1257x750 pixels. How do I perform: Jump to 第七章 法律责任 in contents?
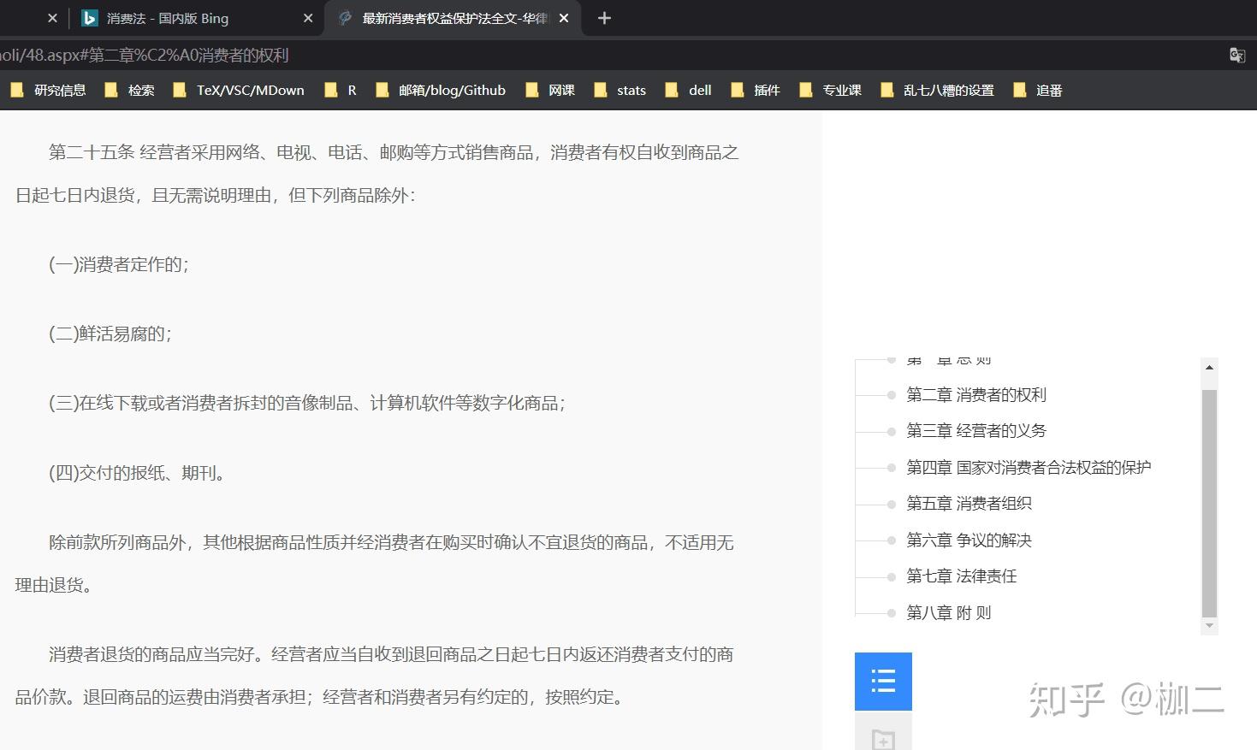pyautogui.click(x=962, y=576)
